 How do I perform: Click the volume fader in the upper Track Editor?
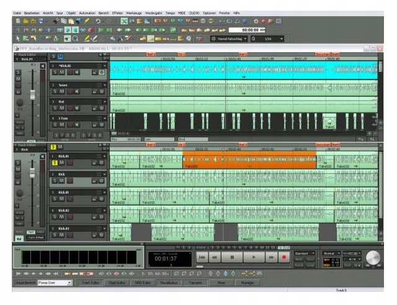tap(32, 94)
